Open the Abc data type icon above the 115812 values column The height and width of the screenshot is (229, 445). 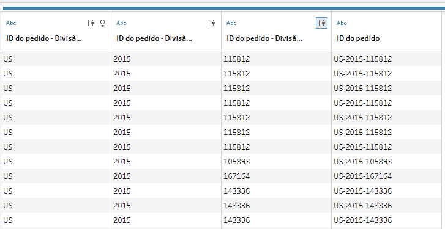[x=231, y=23]
